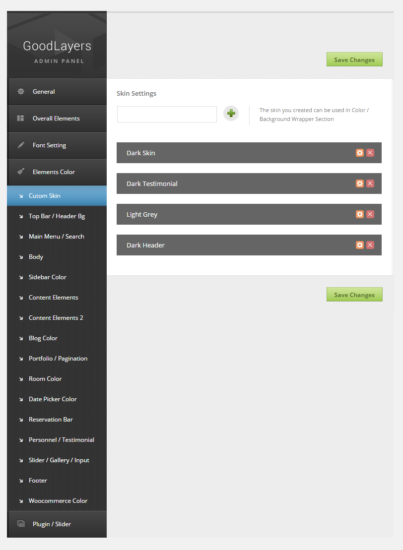Open Room Color settings
The image size is (403, 550).
point(57,379)
